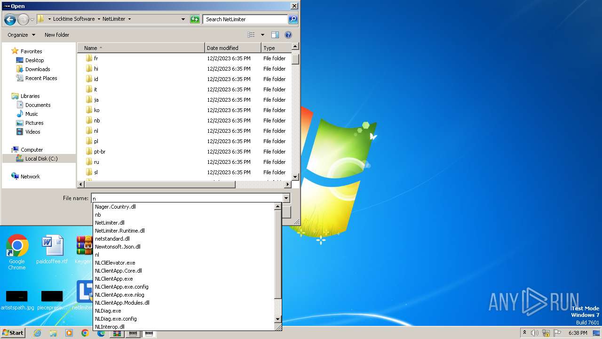Screen dimensions: 602x339
Task: Open Music library
Action: tap(32, 114)
